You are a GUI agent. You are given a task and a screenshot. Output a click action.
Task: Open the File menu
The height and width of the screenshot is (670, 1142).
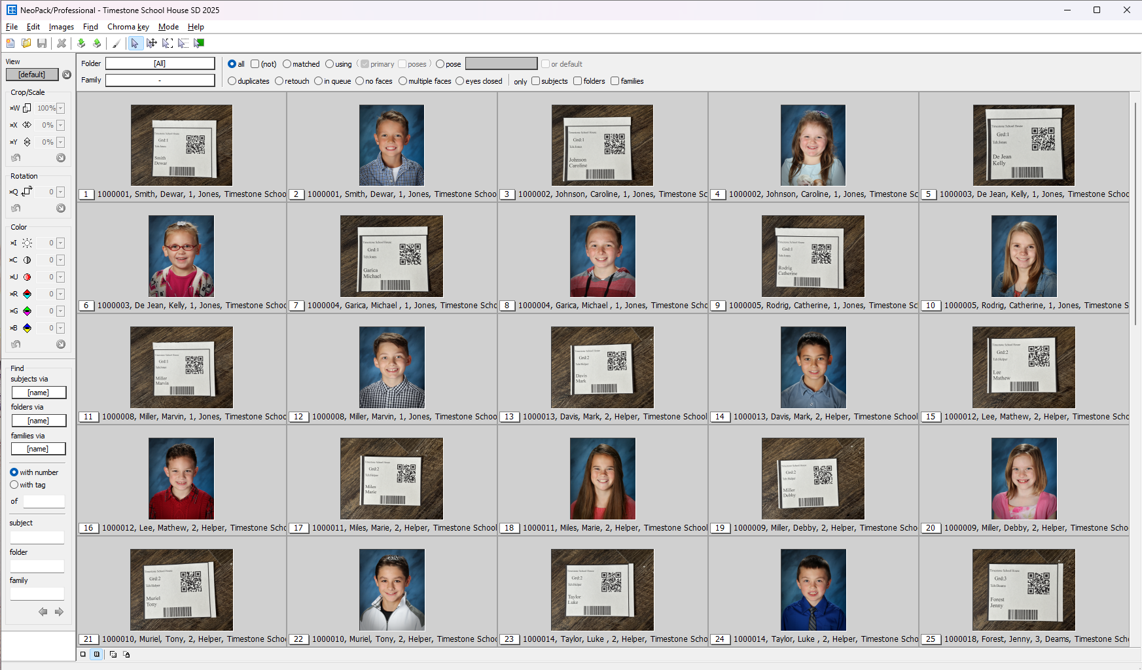point(12,27)
